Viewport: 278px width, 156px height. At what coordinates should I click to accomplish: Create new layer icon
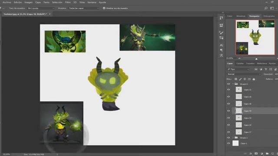click(x=272, y=153)
